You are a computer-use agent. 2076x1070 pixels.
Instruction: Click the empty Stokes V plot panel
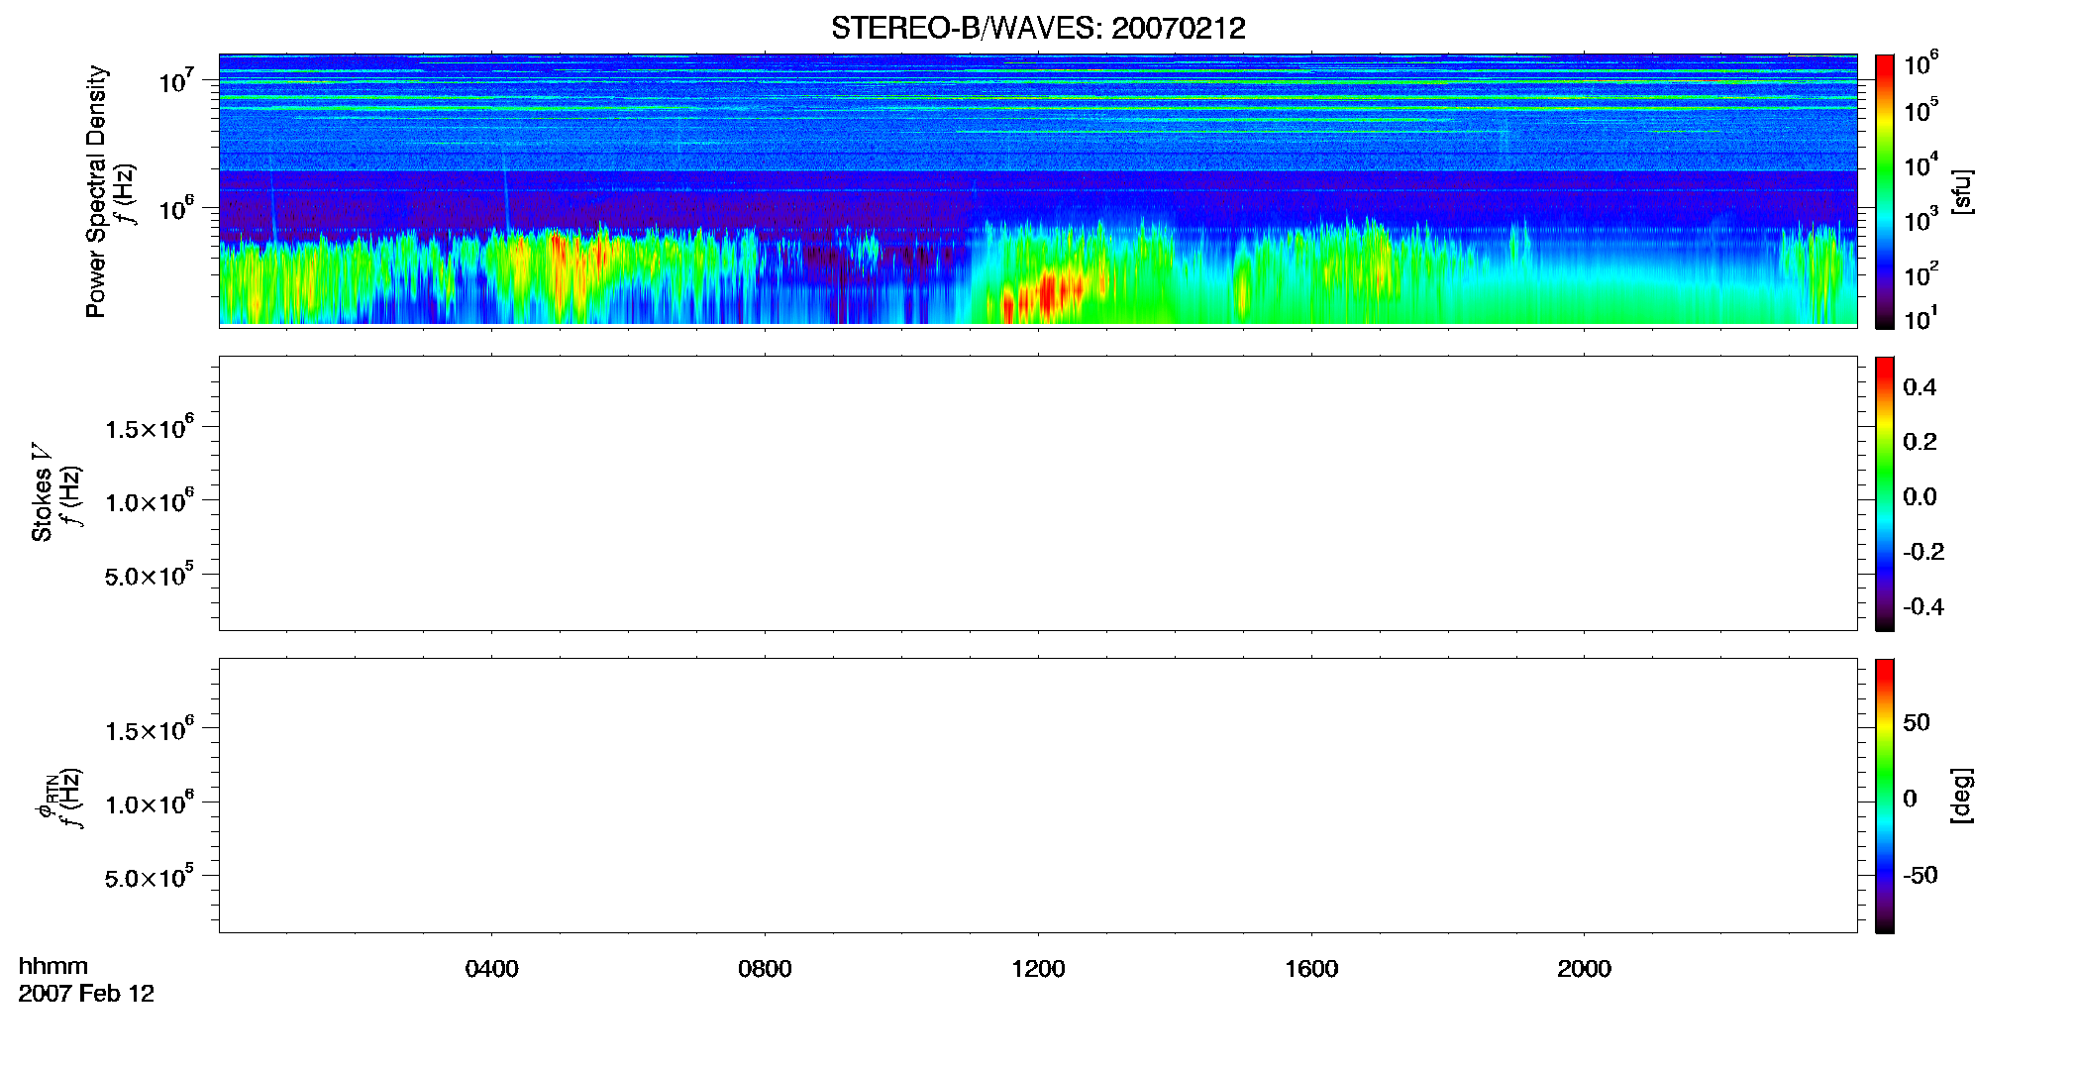(1038, 493)
